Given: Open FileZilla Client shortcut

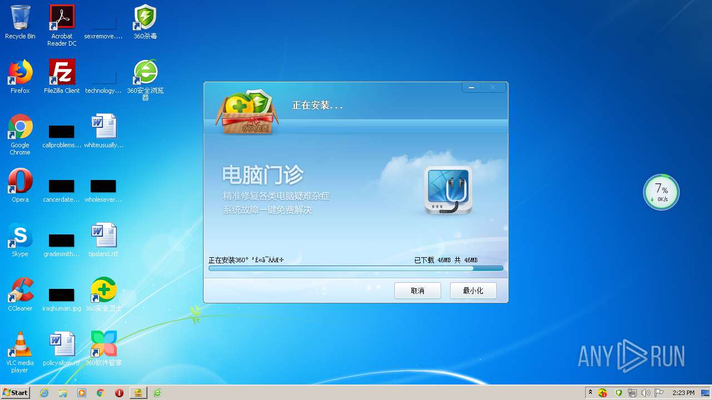Looking at the screenshot, I should coord(62,77).
